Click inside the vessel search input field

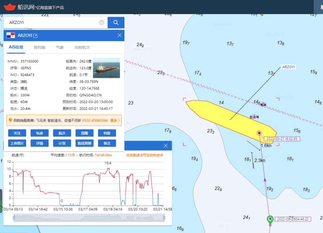[52, 22]
